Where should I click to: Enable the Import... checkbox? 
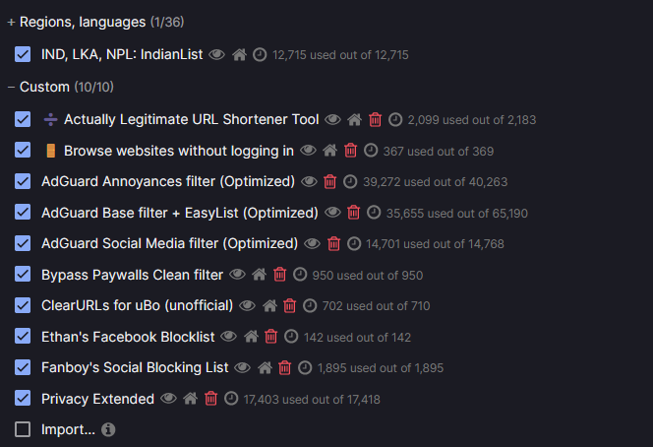[24, 430]
